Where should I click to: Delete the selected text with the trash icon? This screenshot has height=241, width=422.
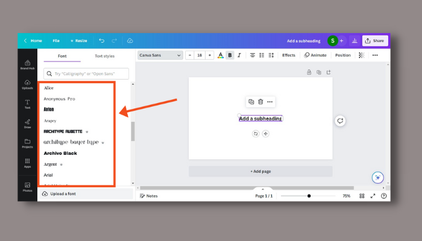tap(260, 102)
